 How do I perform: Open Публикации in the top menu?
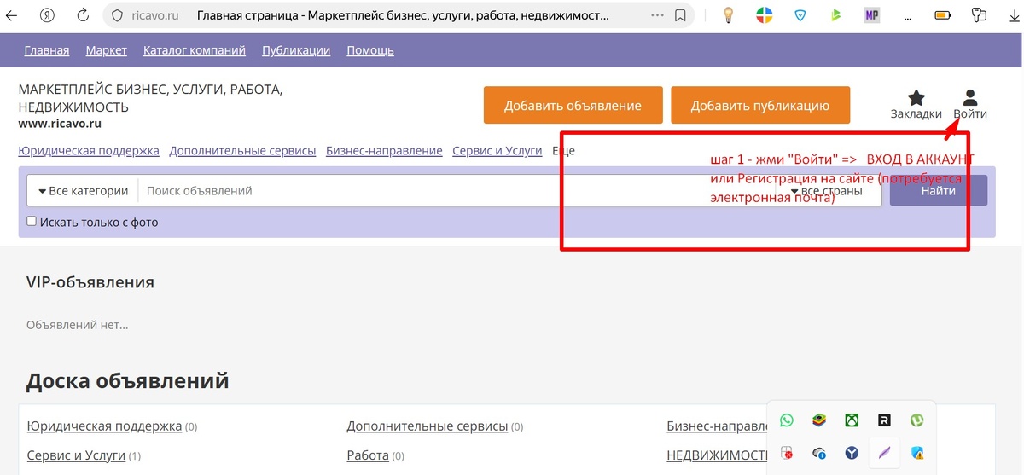pyautogui.click(x=296, y=50)
